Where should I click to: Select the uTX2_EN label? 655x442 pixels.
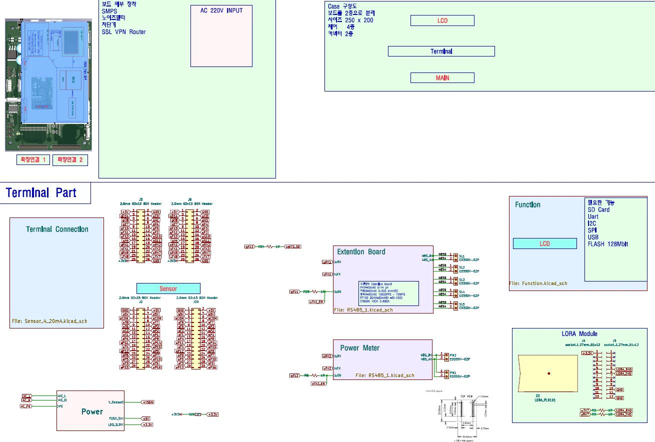point(318,383)
